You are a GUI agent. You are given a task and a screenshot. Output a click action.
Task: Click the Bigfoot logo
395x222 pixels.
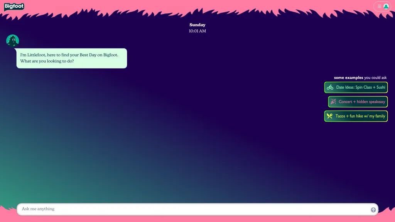[x=14, y=6]
